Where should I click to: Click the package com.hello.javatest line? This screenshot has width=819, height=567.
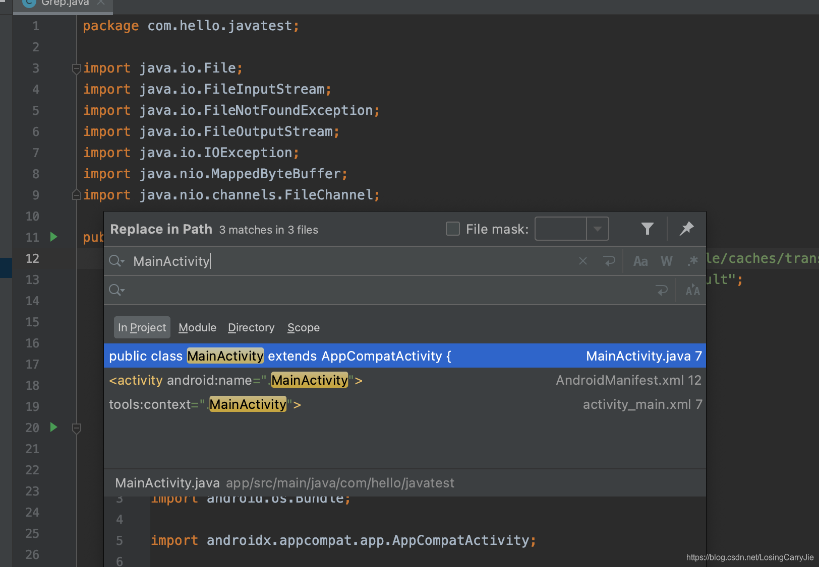point(191,26)
